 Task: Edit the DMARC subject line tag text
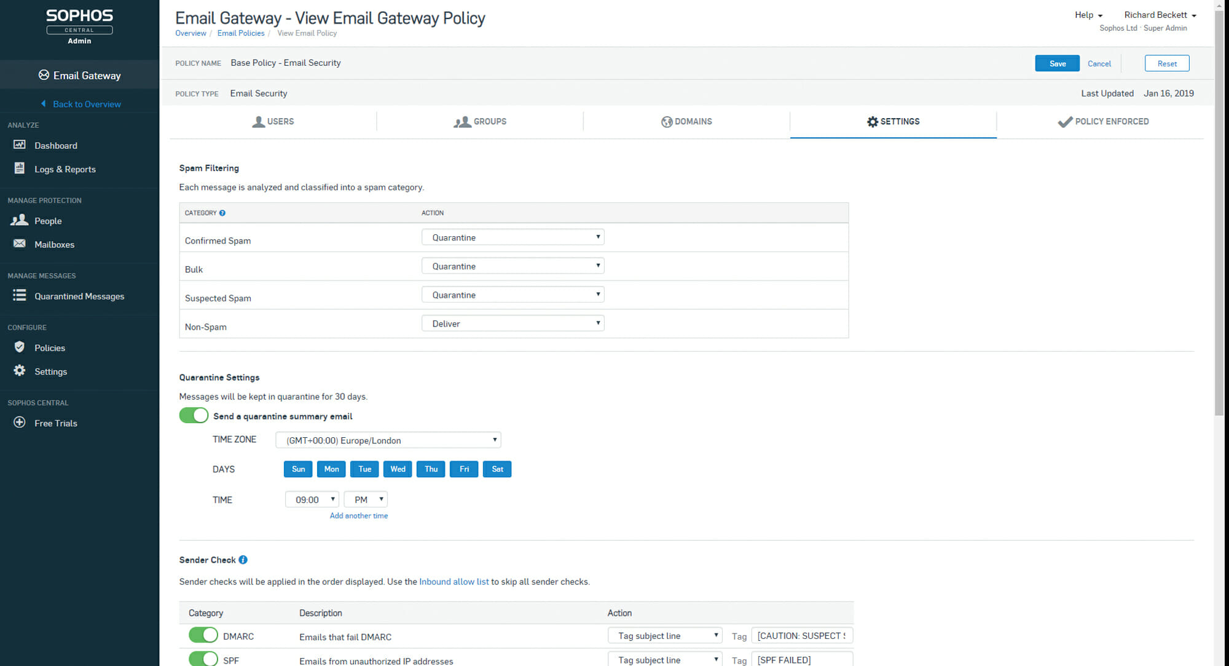click(801, 635)
